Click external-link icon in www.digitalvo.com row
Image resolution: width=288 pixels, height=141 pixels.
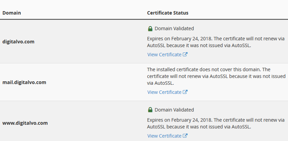(x=185, y=136)
